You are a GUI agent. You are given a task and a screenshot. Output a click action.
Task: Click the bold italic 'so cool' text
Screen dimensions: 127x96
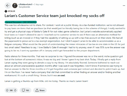[x=61, y=76]
